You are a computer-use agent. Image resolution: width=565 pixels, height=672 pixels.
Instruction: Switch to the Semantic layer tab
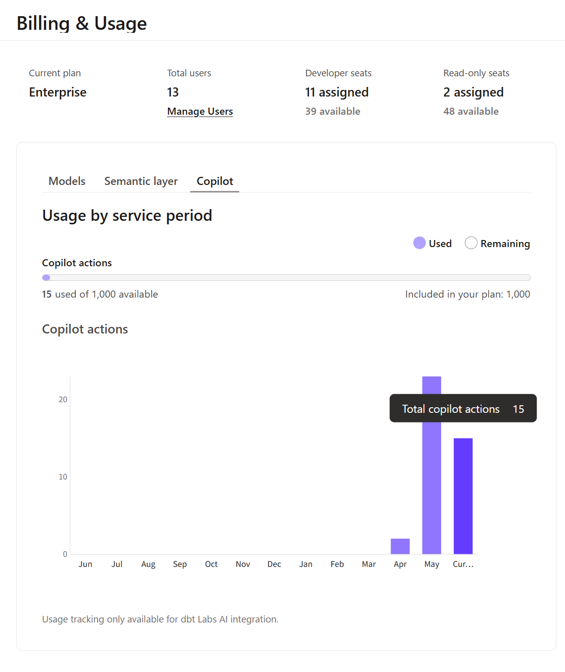(x=141, y=181)
